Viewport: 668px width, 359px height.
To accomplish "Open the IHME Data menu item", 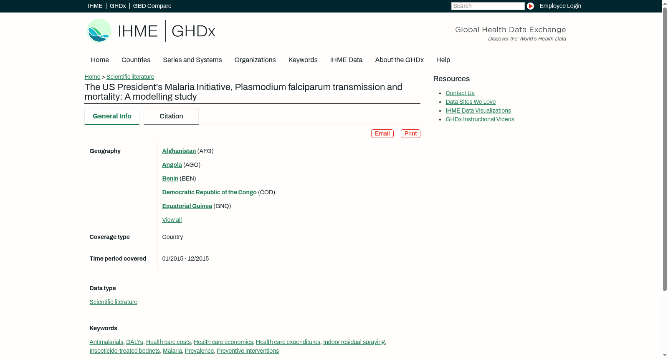I will (346, 60).
